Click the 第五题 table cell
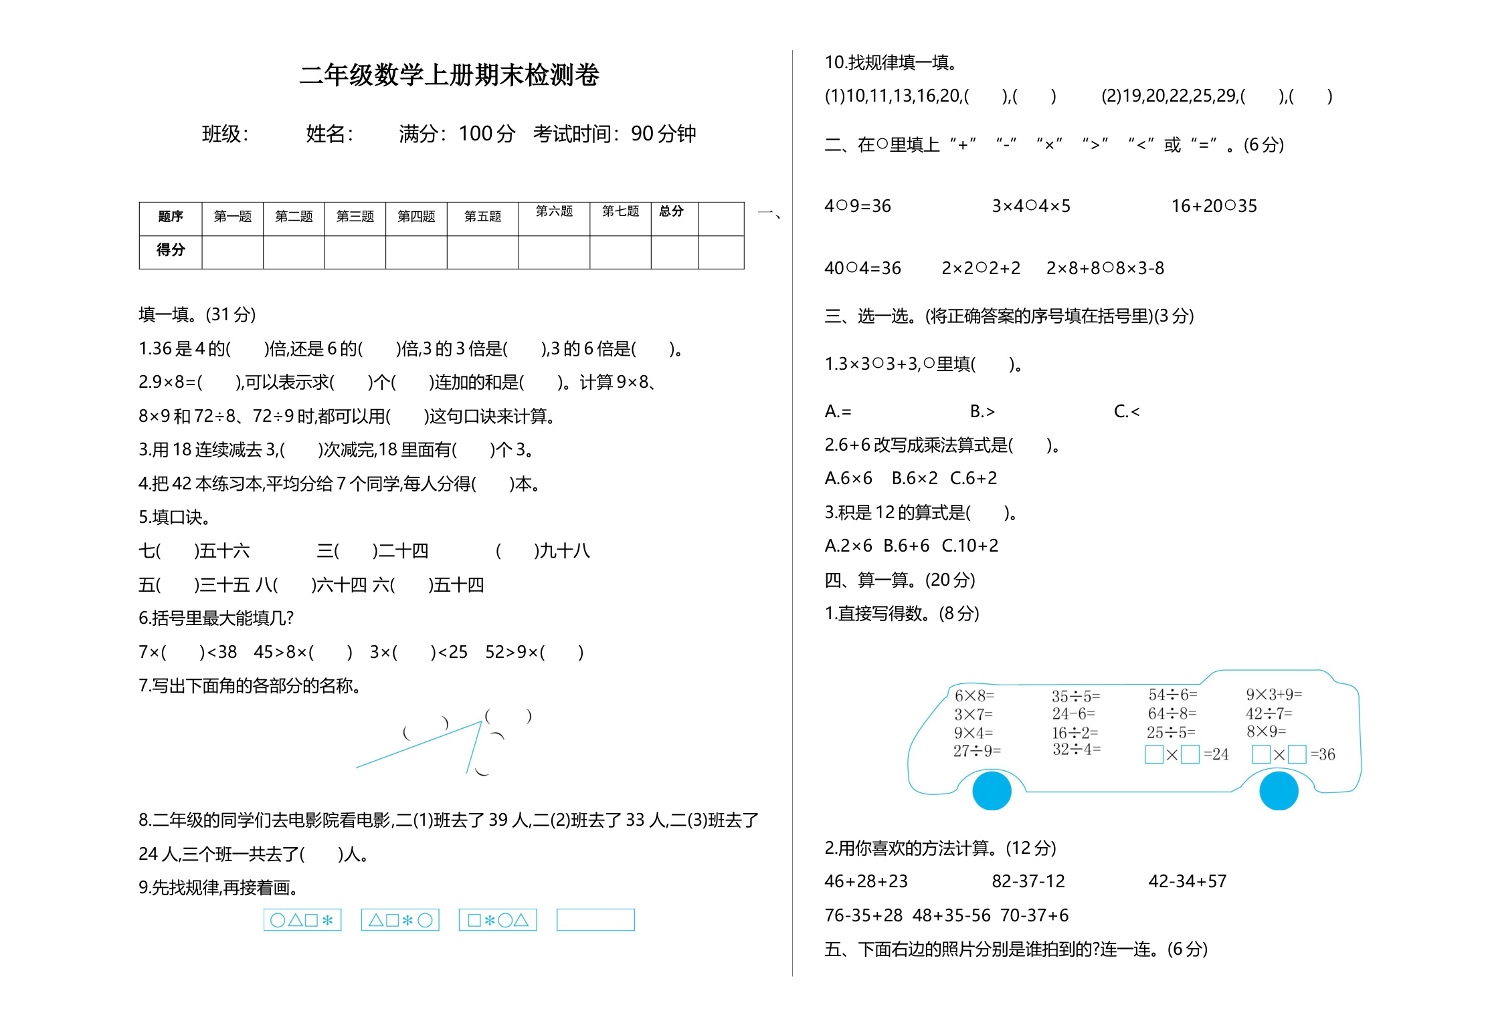The image size is (1486, 1027). tap(482, 219)
